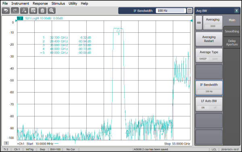Image resolution: width=242 pixels, height=152 pixels.
Task: Close the Avg BW panel
Action: [236, 11]
